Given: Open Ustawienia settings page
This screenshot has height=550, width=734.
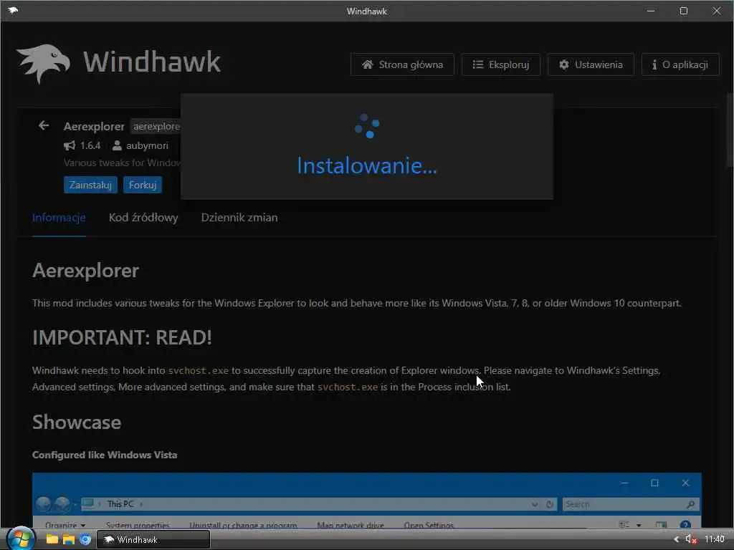Looking at the screenshot, I should click(x=591, y=64).
